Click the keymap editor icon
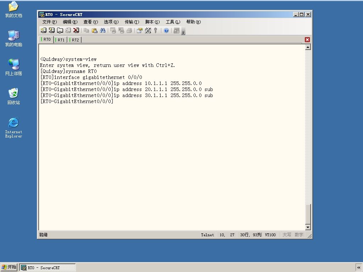363x272 pixels. 148,30
